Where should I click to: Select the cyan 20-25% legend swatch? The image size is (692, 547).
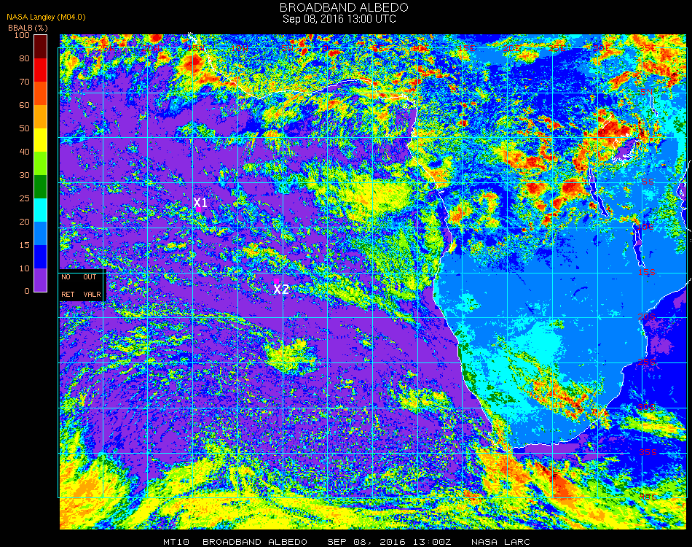point(40,210)
